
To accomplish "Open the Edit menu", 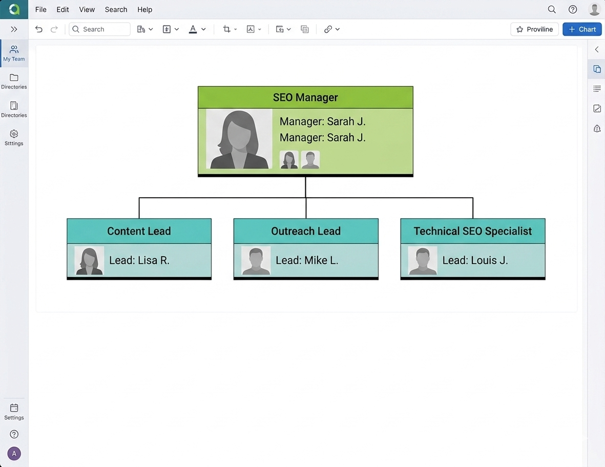I will click(x=62, y=10).
